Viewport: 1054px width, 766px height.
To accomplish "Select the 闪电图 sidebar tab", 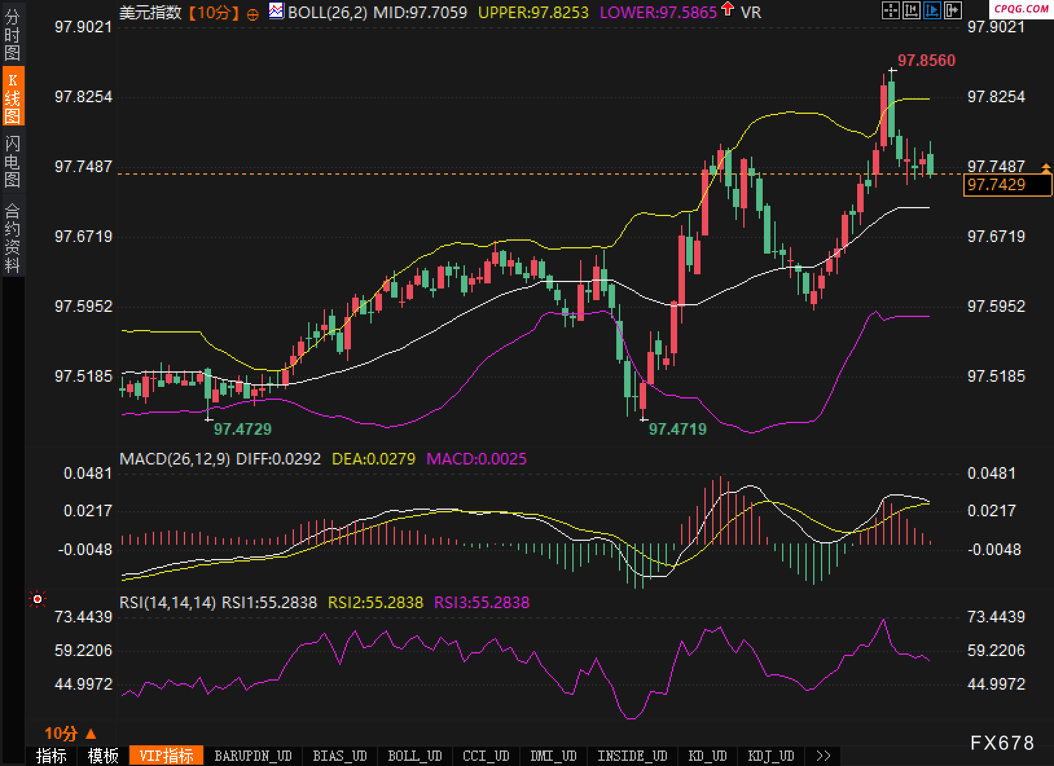I will [x=12, y=162].
